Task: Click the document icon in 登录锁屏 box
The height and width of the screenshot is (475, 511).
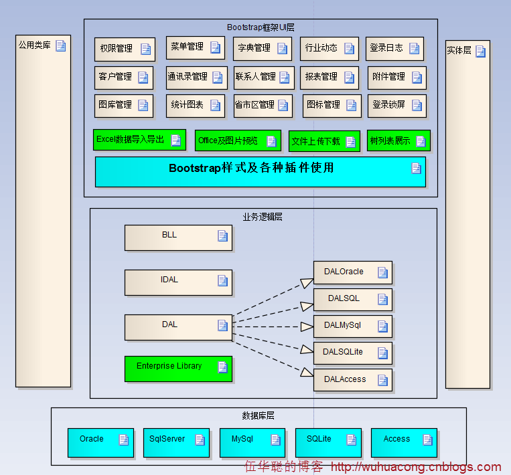Action: [417, 106]
